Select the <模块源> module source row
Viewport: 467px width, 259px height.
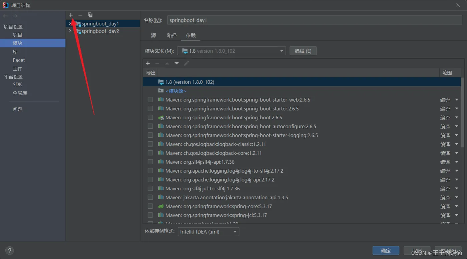302,91
